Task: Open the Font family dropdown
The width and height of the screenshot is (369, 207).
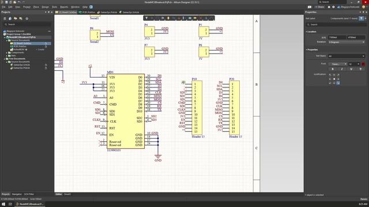Action: (338, 64)
